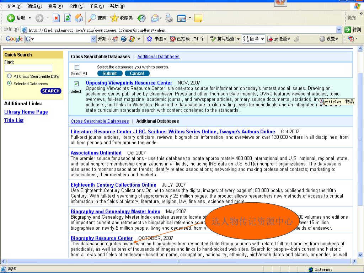Screen dimensions: 364x273
Task: Open the Associations Unlimited link
Action: click(x=96, y=152)
